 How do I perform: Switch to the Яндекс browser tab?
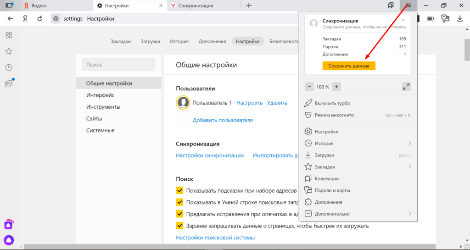[x=56, y=6]
